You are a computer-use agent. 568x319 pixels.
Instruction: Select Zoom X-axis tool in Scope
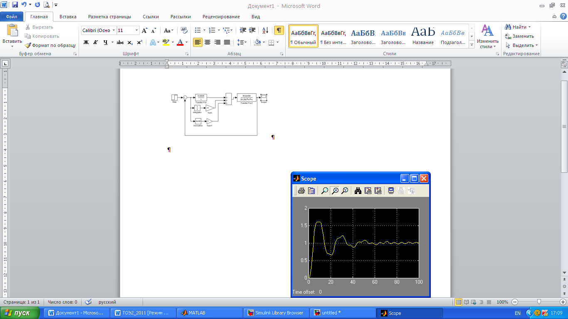point(334,191)
